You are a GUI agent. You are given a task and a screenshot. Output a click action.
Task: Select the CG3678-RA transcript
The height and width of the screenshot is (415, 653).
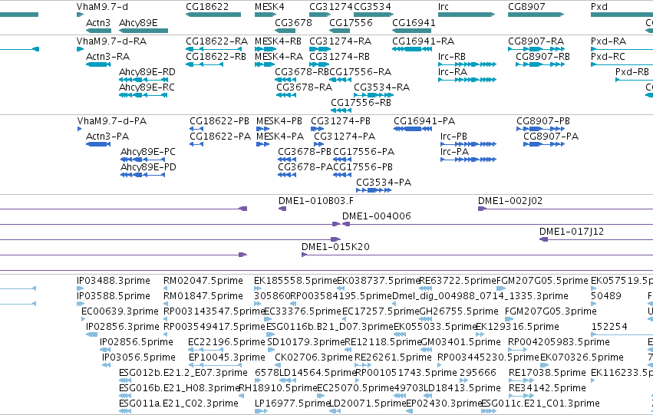286,95
